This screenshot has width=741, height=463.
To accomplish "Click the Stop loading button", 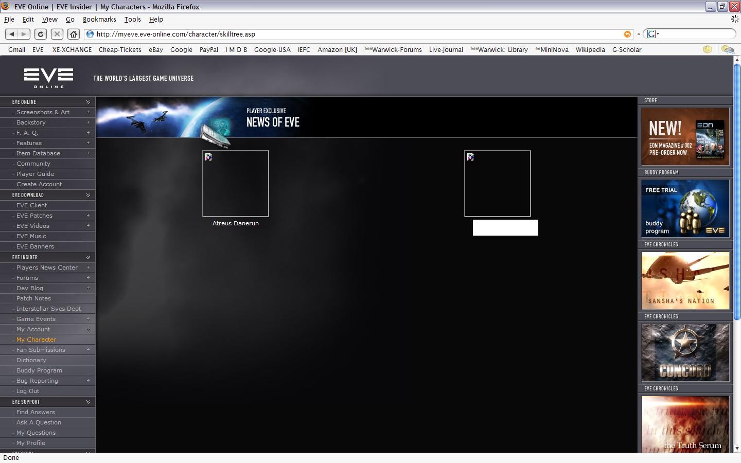I will point(57,34).
